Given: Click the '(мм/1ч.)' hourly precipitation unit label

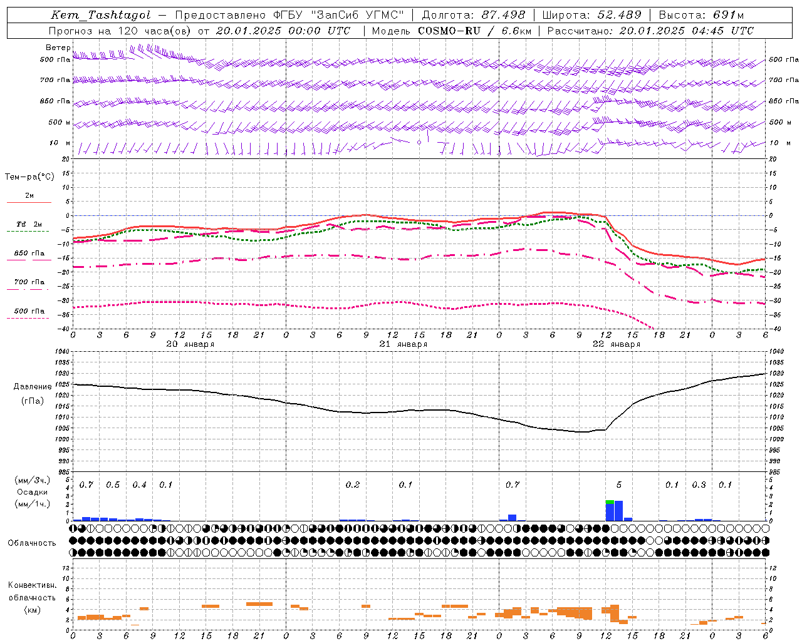Looking at the screenshot, I should coord(33,504).
